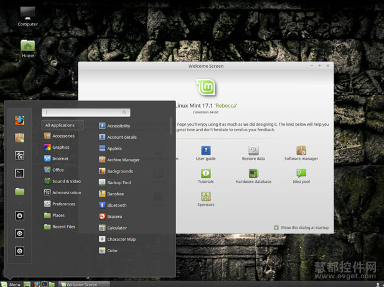Open Character Map from application list
Viewport: 384px width, 287px height.
[x=117, y=239]
